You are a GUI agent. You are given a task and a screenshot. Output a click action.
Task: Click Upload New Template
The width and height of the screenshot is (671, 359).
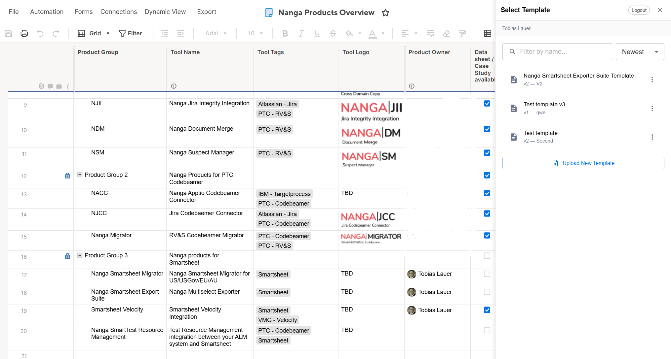coord(583,163)
